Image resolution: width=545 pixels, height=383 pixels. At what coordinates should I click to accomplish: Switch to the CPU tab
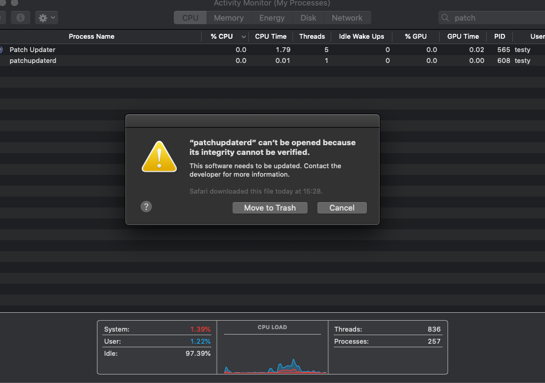point(190,18)
